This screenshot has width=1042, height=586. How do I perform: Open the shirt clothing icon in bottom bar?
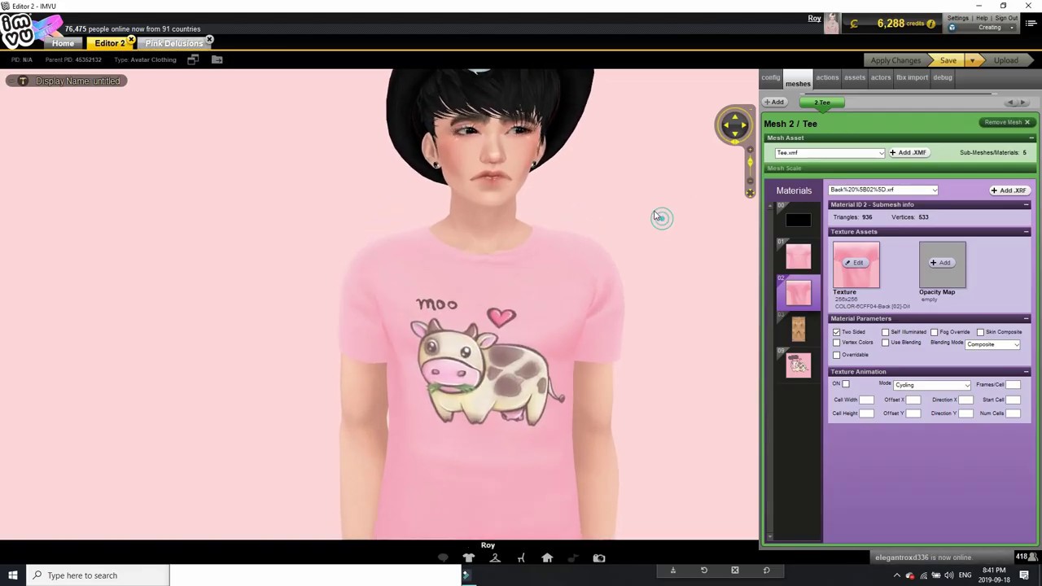pos(469,558)
